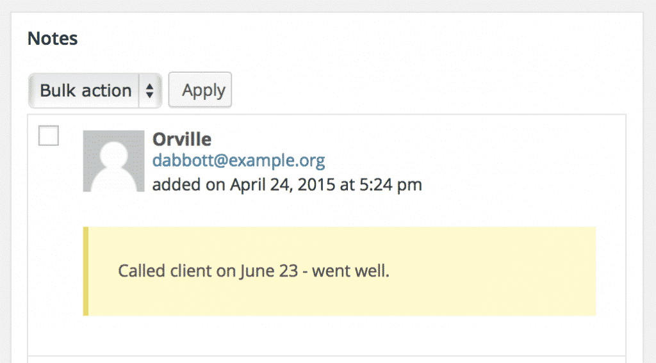Image resolution: width=656 pixels, height=363 pixels.
Task: Click empty space beneath the yellow note
Action: [327, 335]
